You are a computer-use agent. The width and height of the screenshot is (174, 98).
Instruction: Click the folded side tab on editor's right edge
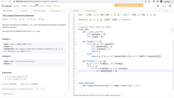point(172,30)
